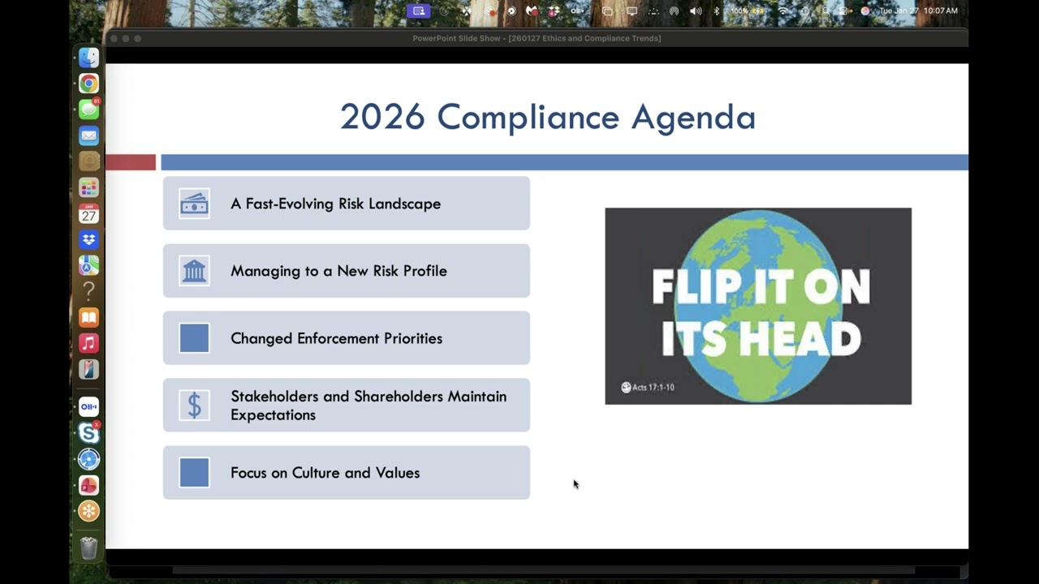This screenshot has width=1039, height=584.
Task: Open Calendar showing 27 in dock
Action: pyautogui.click(x=88, y=214)
